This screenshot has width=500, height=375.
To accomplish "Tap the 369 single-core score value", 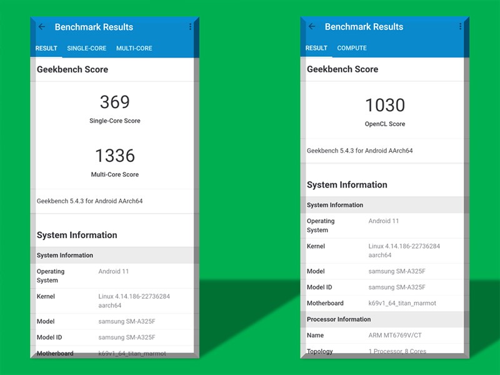I will (x=115, y=102).
